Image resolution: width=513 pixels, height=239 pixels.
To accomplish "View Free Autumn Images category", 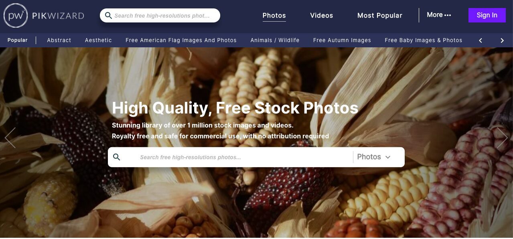I will (x=342, y=41).
